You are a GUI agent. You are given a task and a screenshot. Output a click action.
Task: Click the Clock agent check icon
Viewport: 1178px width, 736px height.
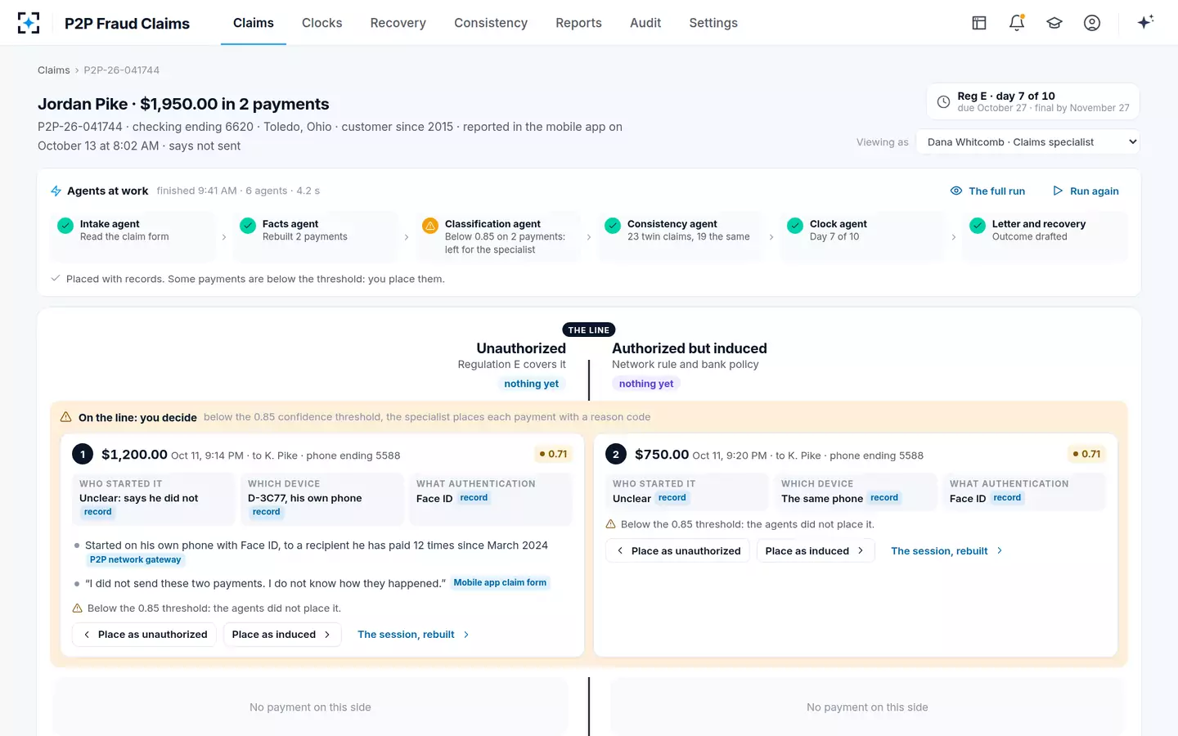click(x=795, y=226)
